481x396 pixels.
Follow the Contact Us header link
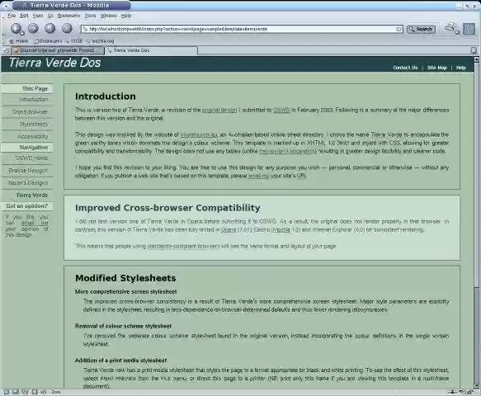tap(405, 68)
